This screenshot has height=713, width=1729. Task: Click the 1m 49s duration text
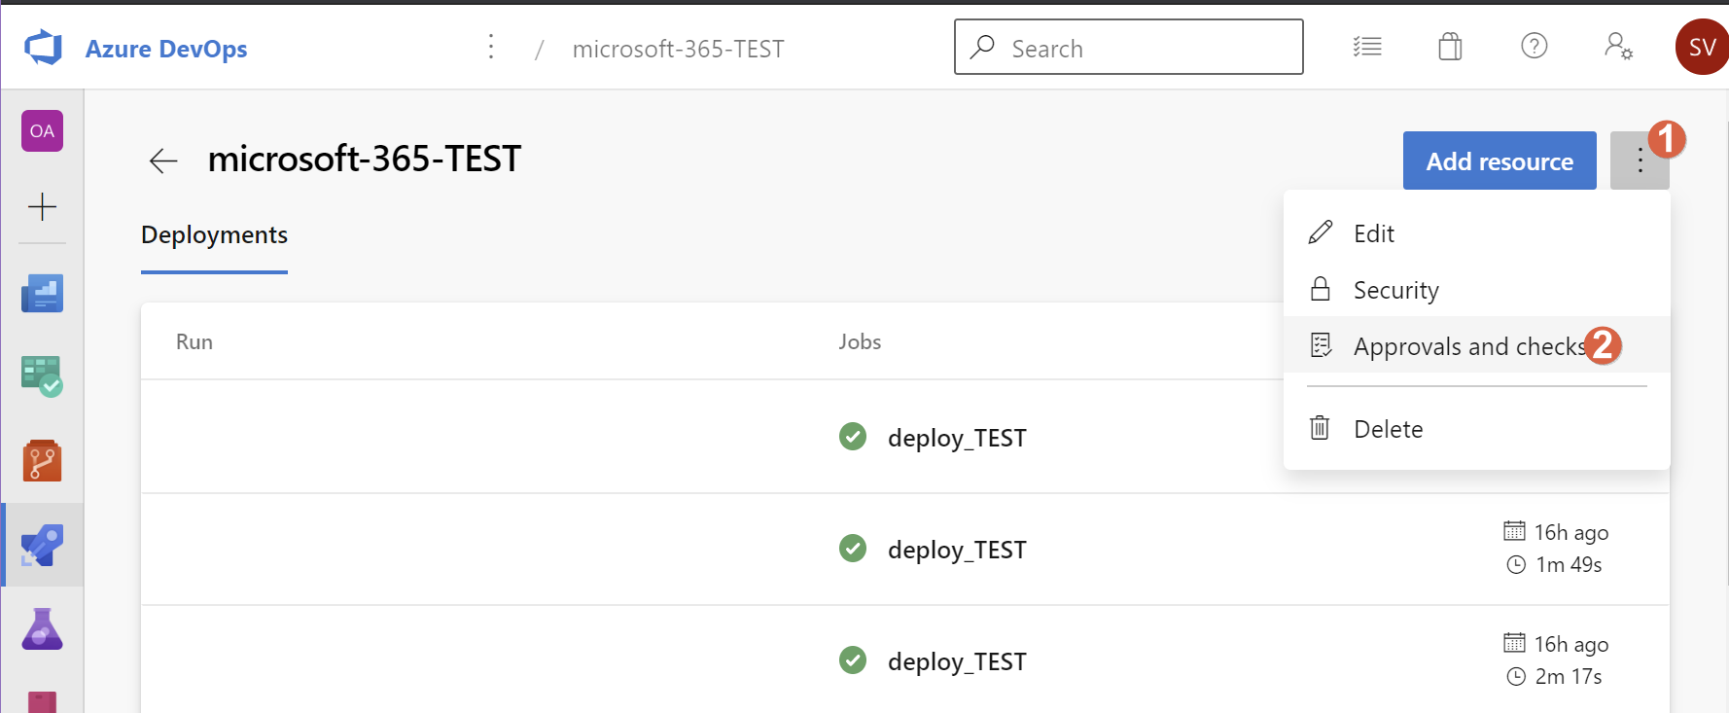pyautogui.click(x=1569, y=564)
